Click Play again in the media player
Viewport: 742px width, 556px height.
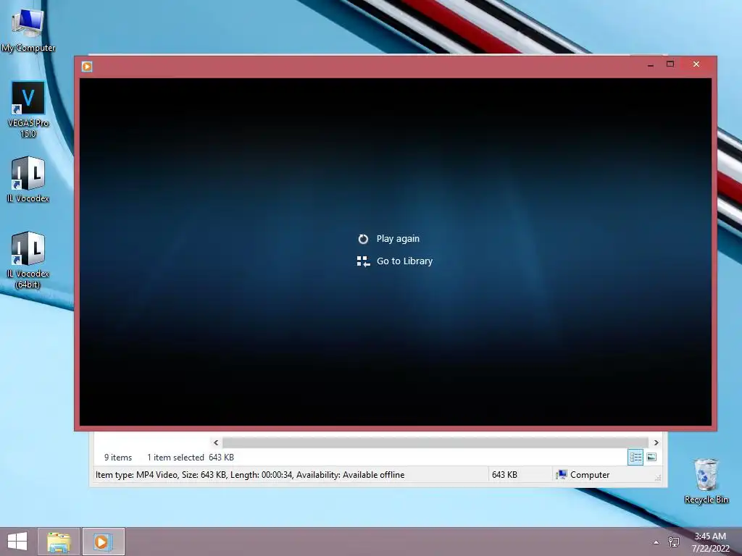[398, 239]
